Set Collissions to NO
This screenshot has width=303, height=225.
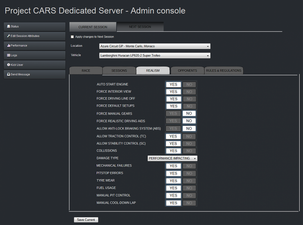189,151
